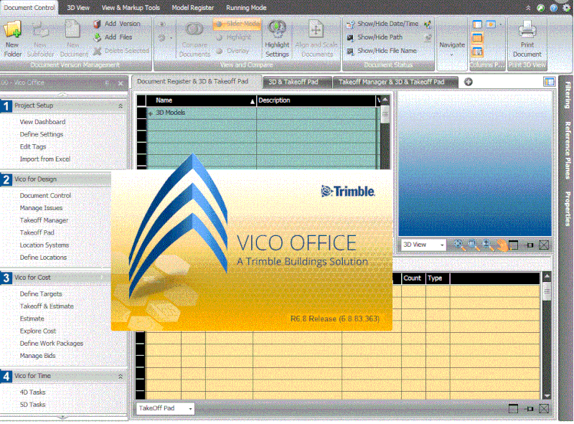This screenshot has height=424, width=574.
Task: Close the TakeOff Pad pane
Action: pos(545,409)
